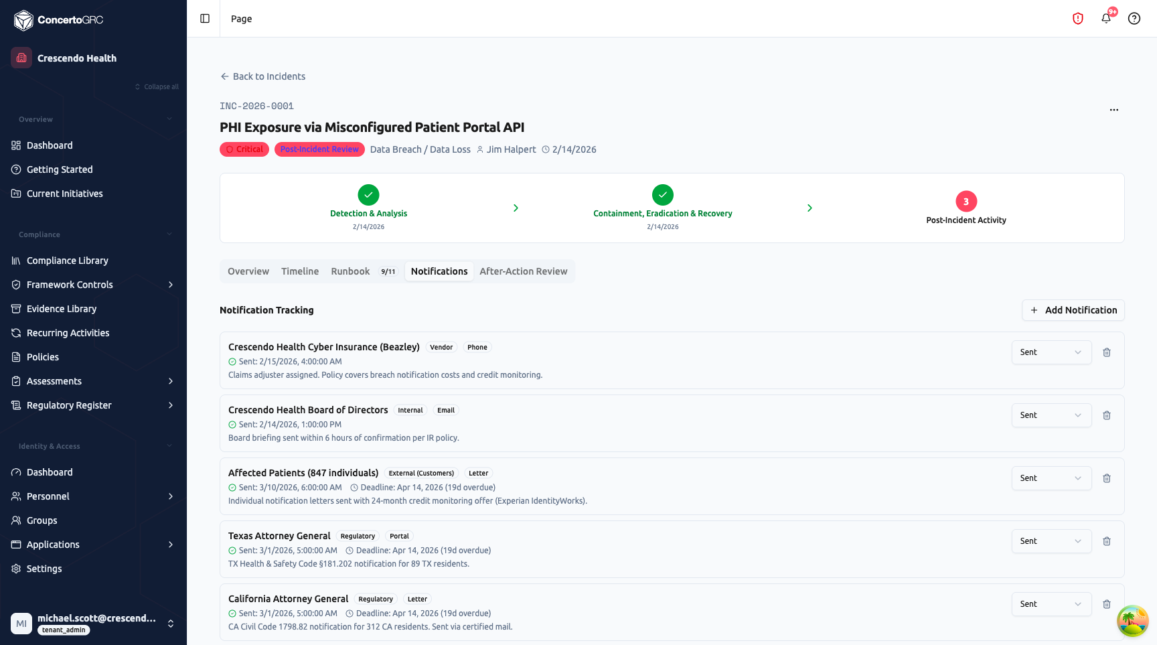Viewport: 1157px width, 645px height.
Task: Delete the California Attorney General notification
Action: click(x=1107, y=604)
